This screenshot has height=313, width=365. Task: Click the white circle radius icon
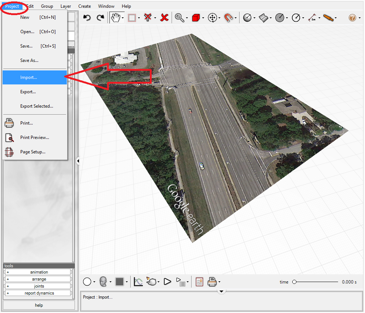296,18
